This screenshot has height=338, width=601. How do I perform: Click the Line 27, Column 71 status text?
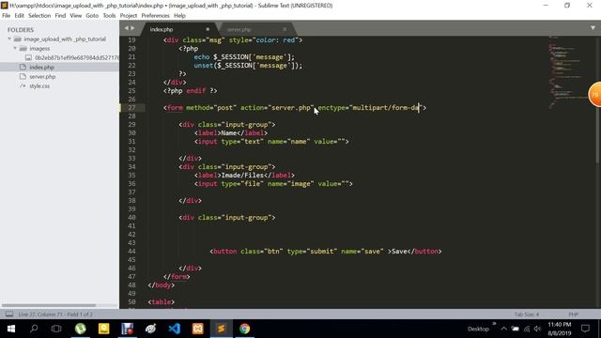[x=55, y=315]
